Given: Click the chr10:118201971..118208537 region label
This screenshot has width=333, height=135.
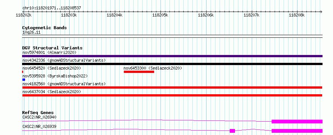Looking at the screenshot, I should click(52, 8).
